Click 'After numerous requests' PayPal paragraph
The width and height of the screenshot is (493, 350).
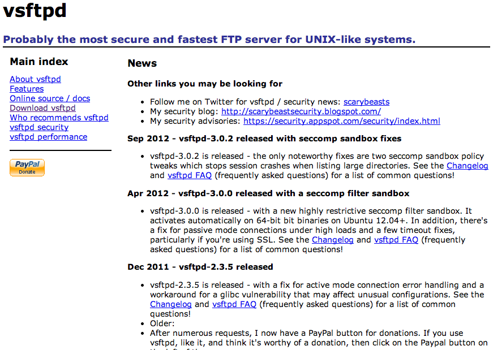pos(319,340)
